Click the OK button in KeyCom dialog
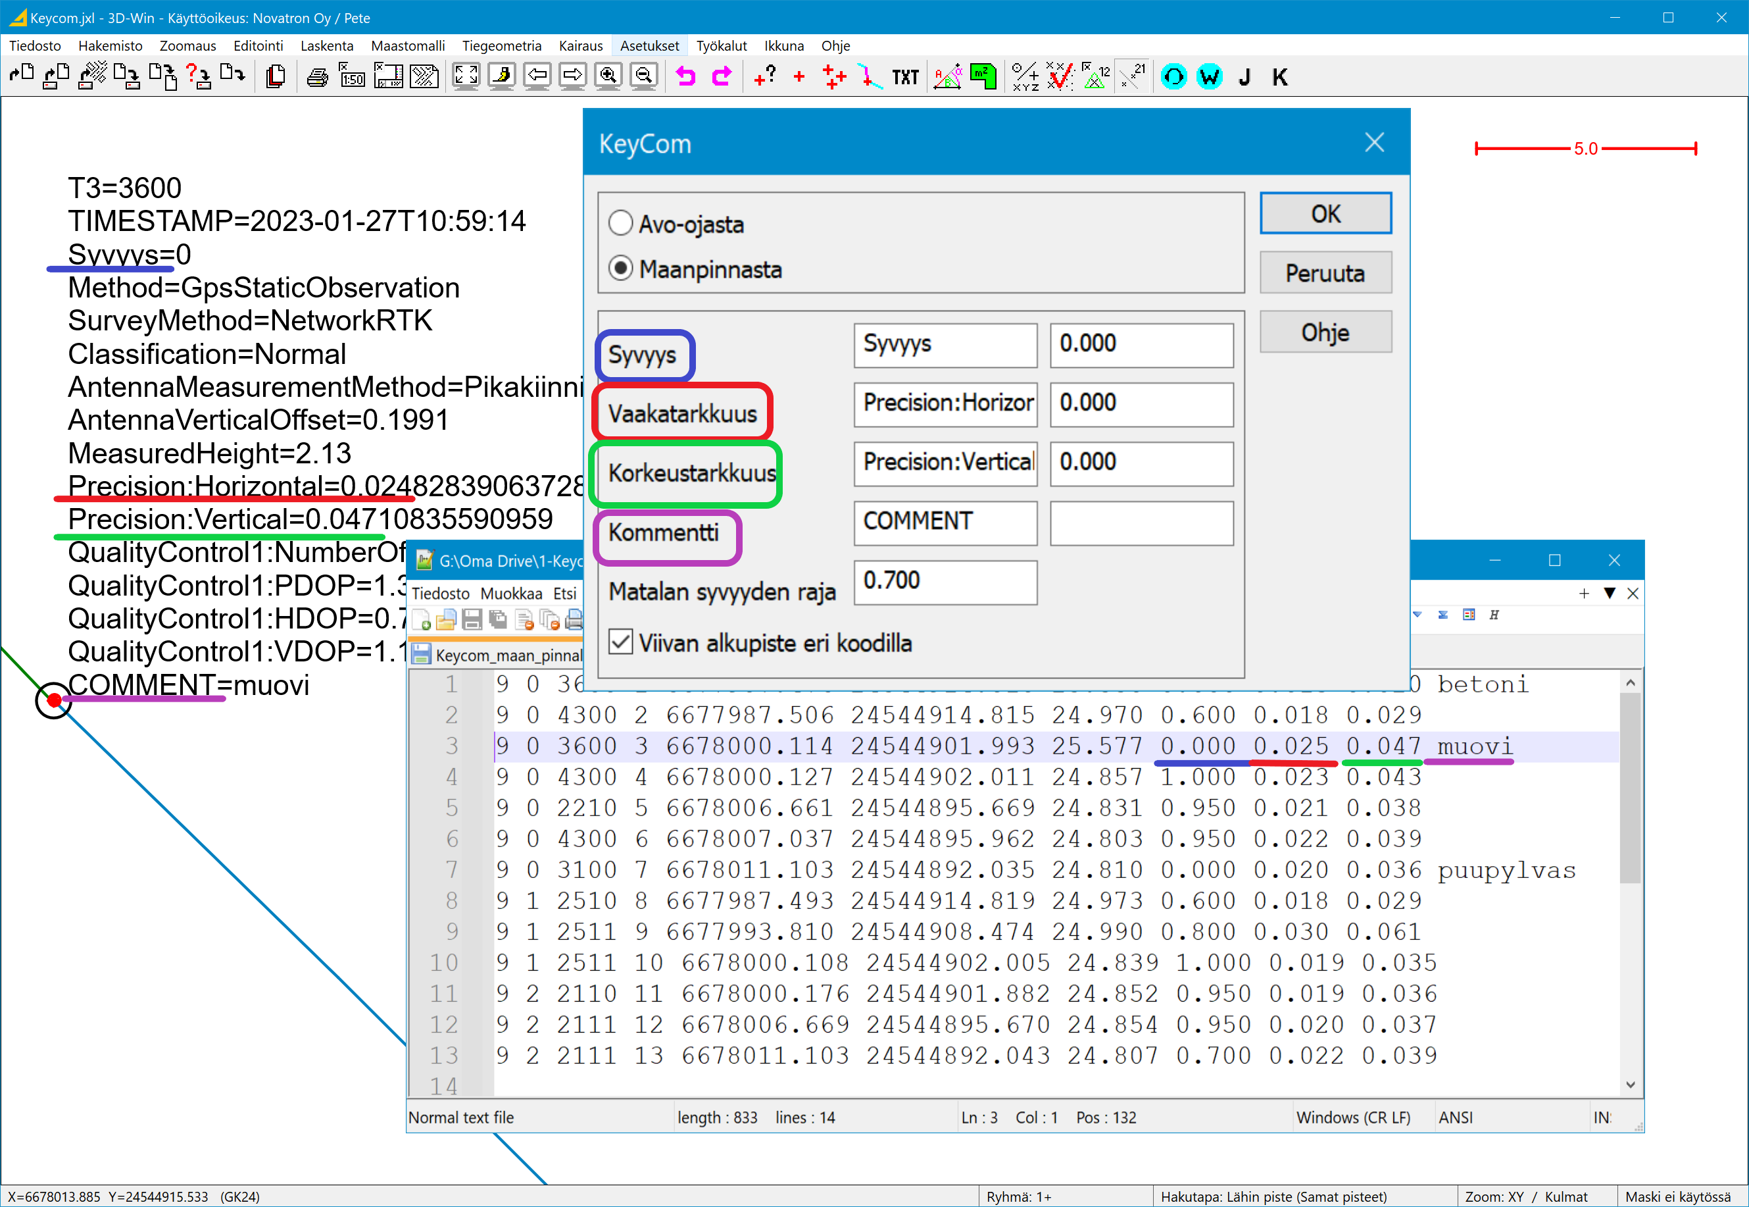The width and height of the screenshot is (1749, 1207). click(1325, 213)
